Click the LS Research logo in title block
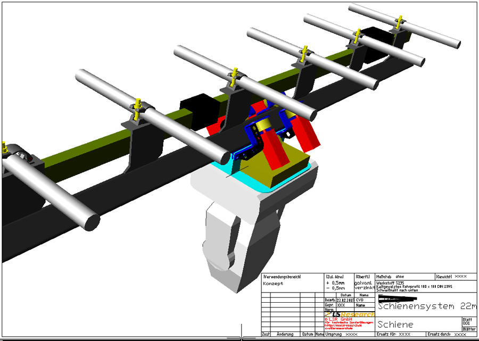Screen dimensions: 479x341 (350, 314)
